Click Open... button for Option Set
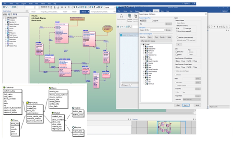This screenshot has width=233, height=144. point(150,37)
